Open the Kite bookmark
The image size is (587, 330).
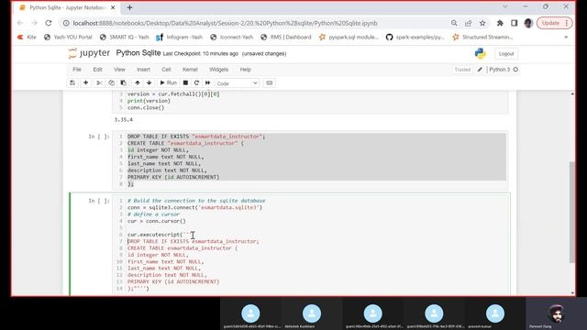point(27,37)
